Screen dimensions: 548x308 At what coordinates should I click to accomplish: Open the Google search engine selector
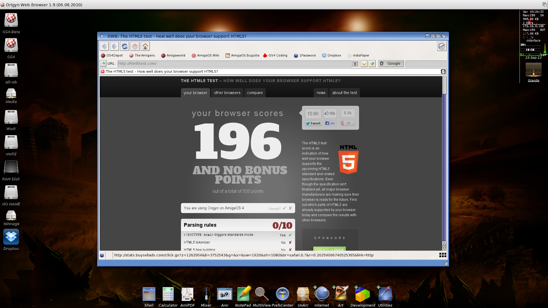pos(391,63)
